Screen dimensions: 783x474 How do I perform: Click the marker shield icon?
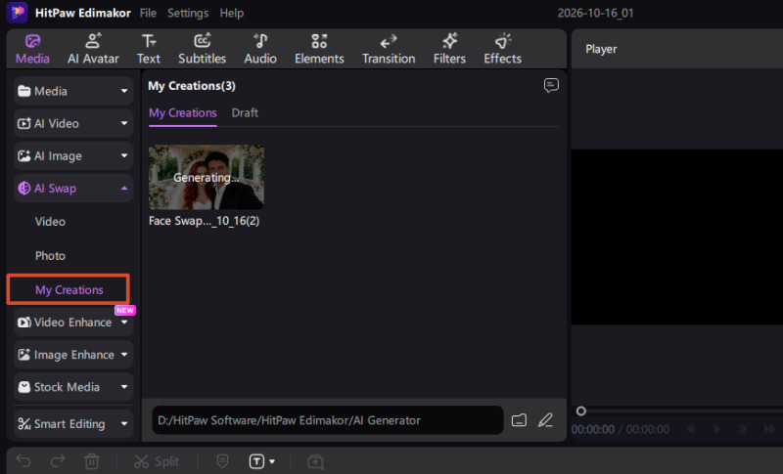click(x=223, y=461)
